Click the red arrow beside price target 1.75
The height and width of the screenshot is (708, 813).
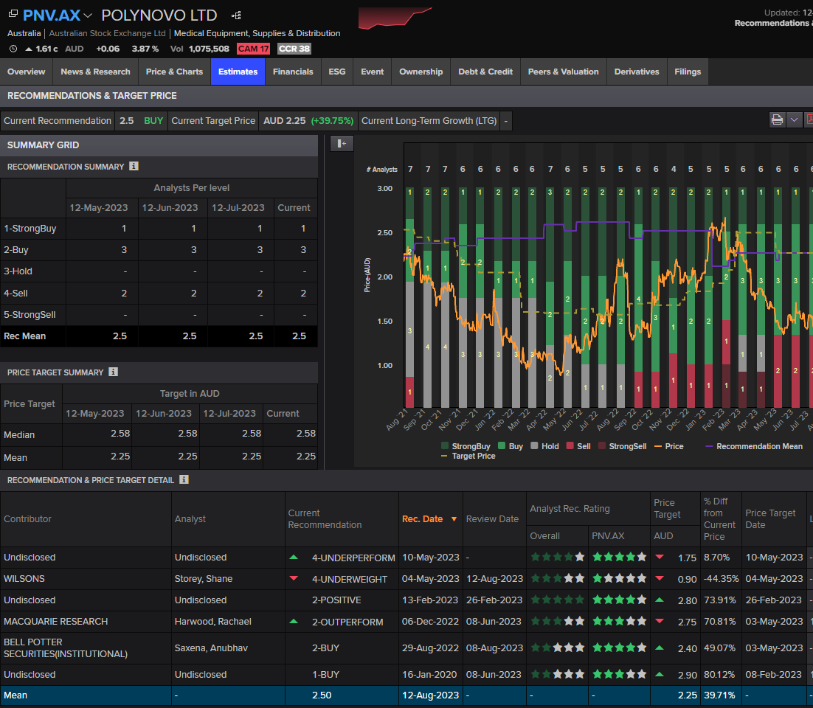660,557
